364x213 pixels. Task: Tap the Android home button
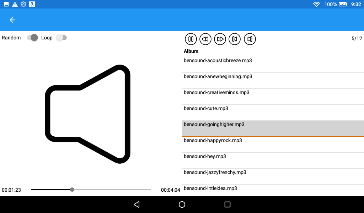[x=182, y=204]
